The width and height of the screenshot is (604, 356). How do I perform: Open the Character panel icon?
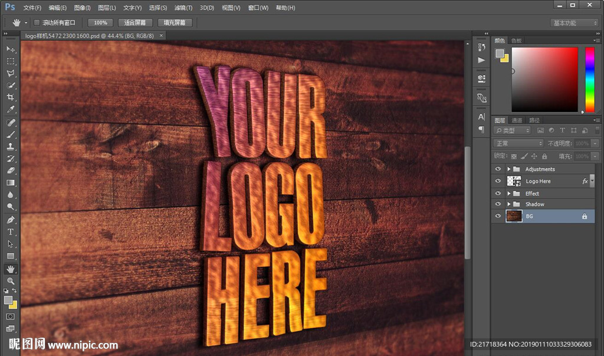pos(481,117)
